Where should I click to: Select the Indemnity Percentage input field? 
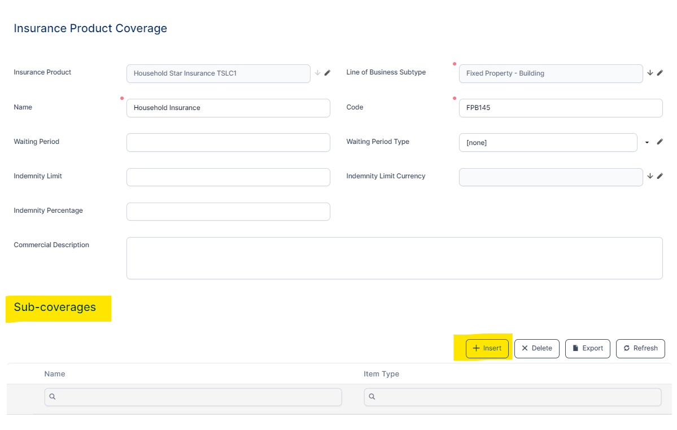coord(228,212)
